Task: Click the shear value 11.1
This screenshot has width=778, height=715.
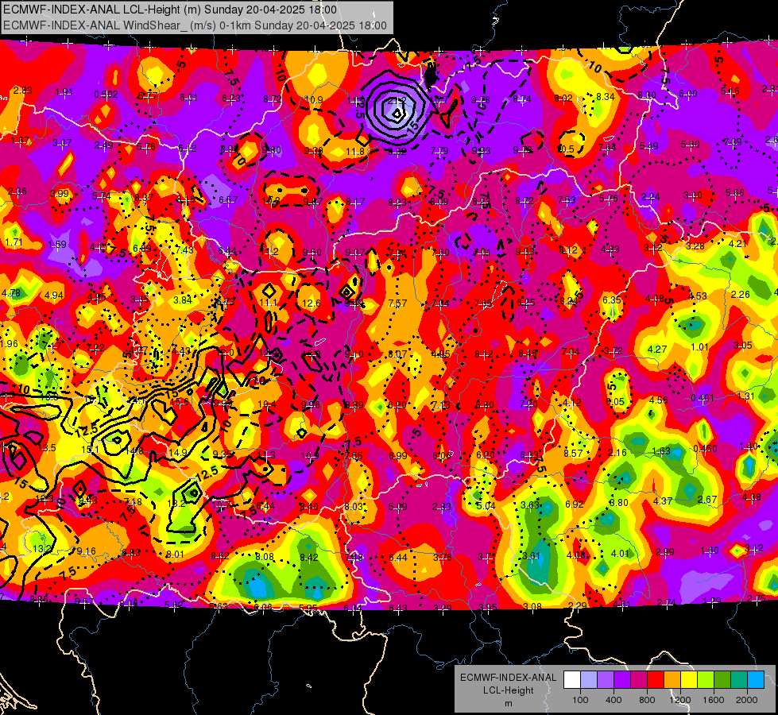Action: [x=269, y=303]
